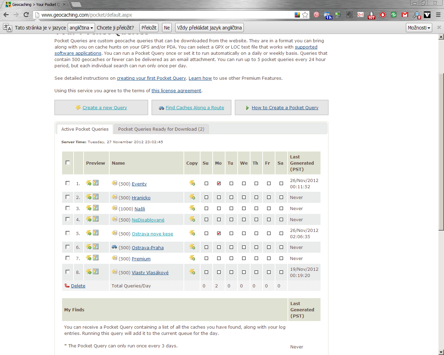Open the Gmail checker extension
Viewport: 444px width, 355px height.
click(405, 15)
